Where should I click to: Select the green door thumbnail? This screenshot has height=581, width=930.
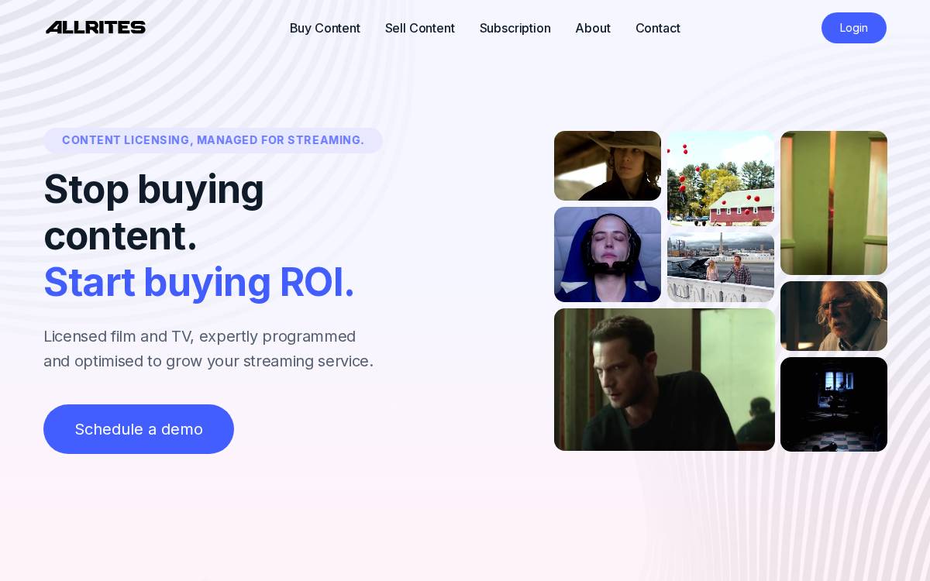834,203
